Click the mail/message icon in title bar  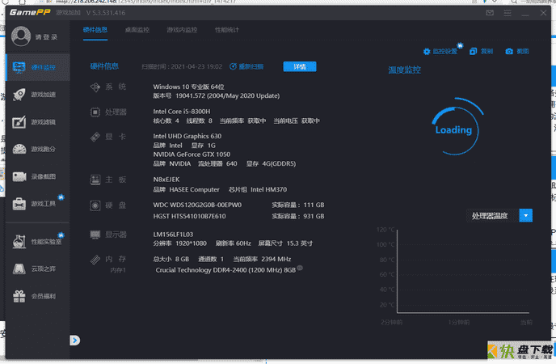point(490,13)
